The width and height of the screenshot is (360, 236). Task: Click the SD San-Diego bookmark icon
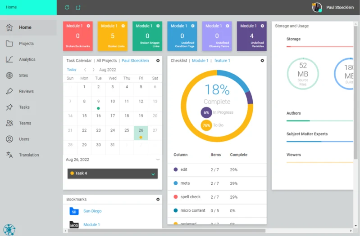[74, 211]
